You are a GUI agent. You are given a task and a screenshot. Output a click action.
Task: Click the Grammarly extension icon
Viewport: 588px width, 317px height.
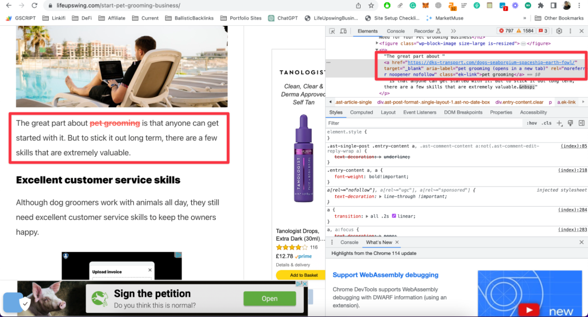pos(413,6)
